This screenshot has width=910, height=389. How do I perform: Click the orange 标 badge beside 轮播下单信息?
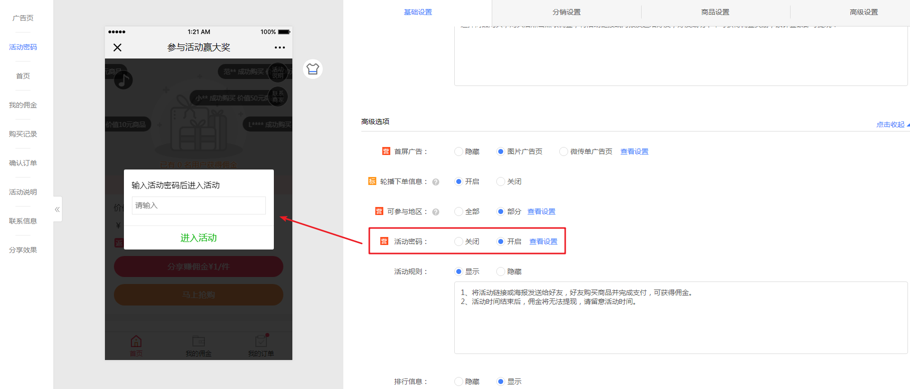pyautogui.click(x=372, y=181)
